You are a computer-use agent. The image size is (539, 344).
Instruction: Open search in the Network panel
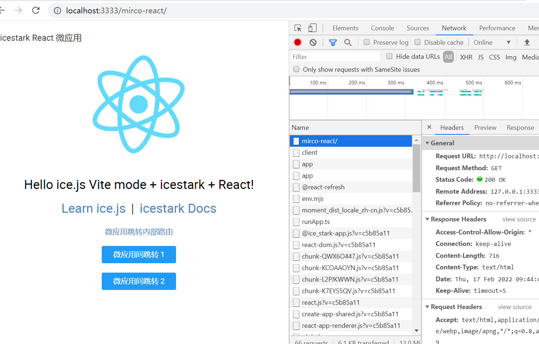[x=348, y=42]
